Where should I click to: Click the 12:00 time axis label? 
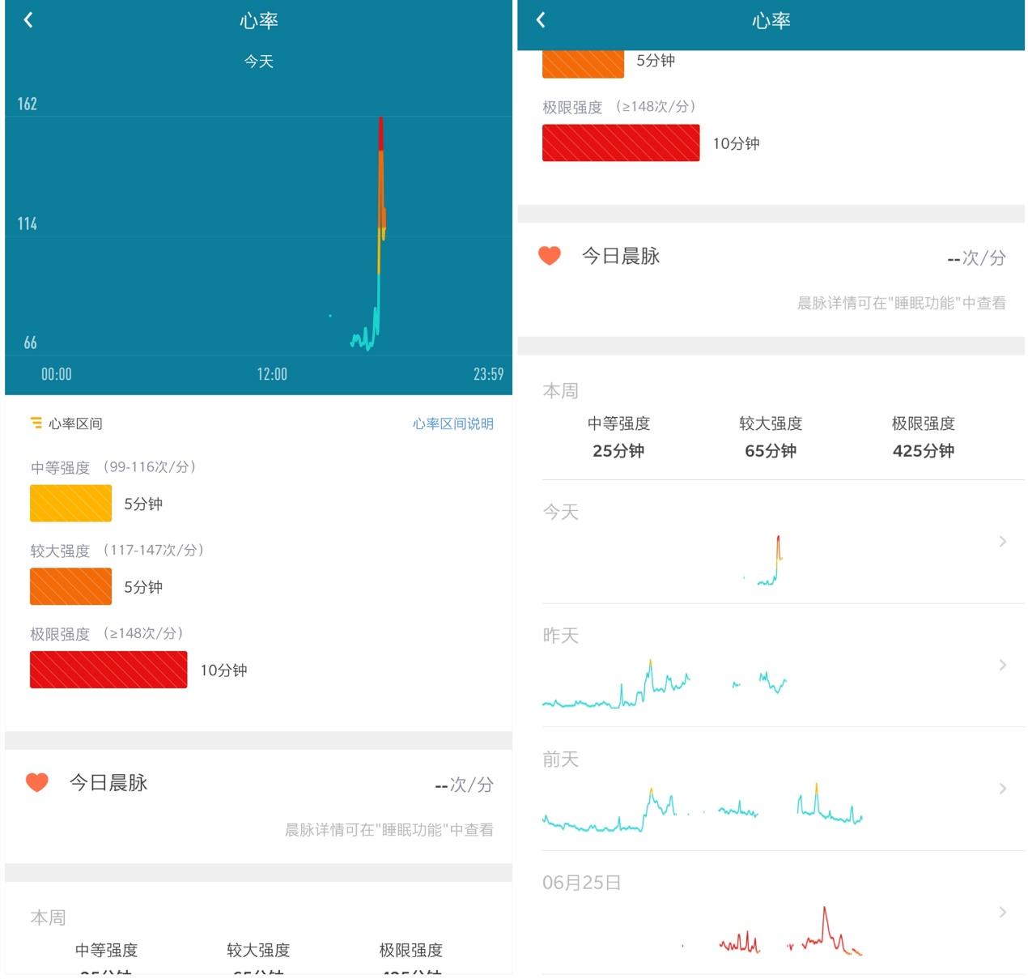[272, 374]
